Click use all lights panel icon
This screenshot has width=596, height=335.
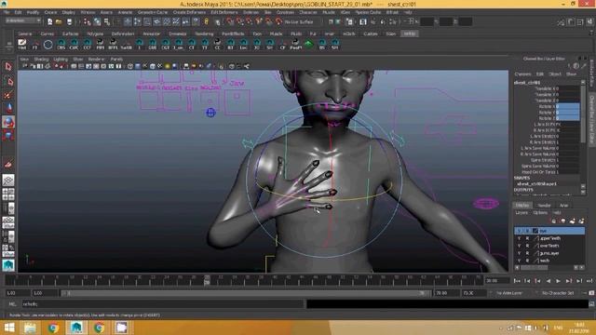pyautogui.click(x=168, y=66)
